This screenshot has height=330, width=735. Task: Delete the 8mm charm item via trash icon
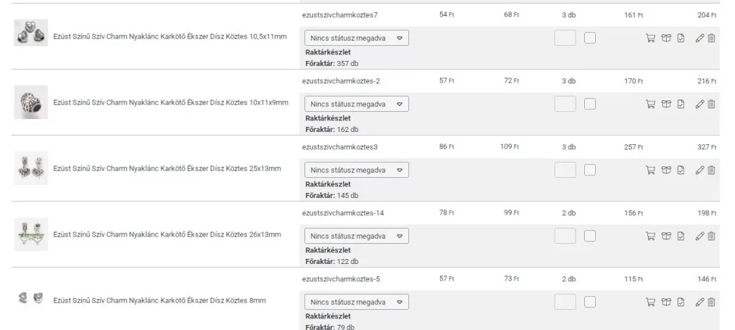711,302
